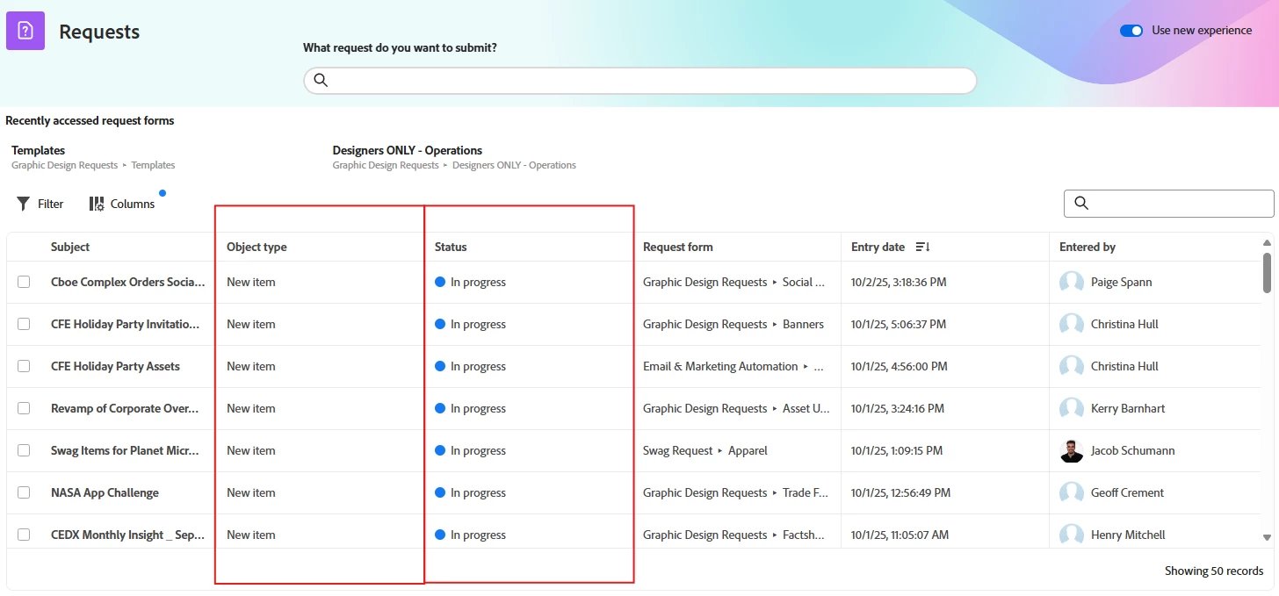The width and height of the screenshot is (1279, 596).
Task: Click the Filter funnel icon
Action: tap(24, 204)
